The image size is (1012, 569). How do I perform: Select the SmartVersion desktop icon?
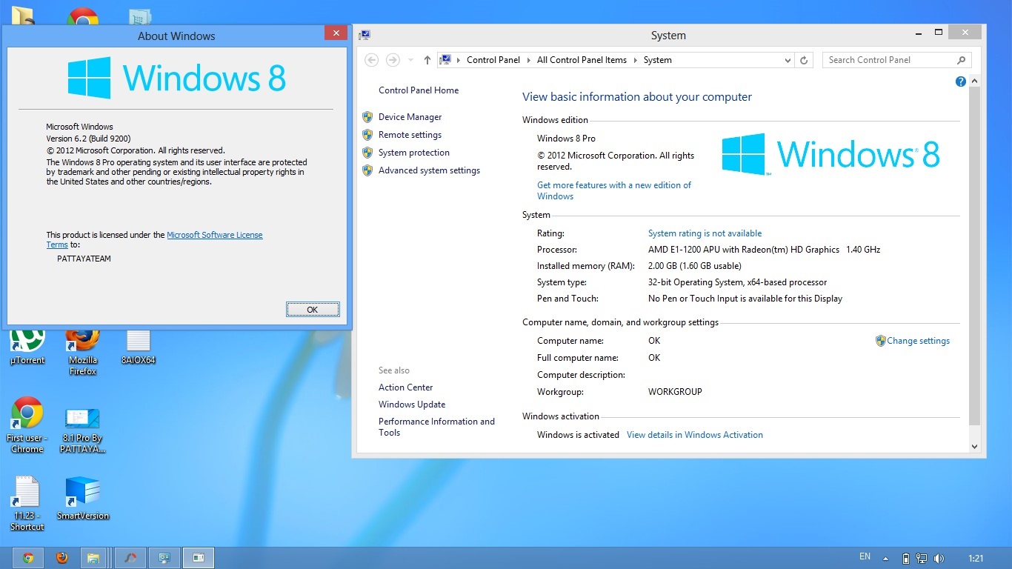click(x=83, y=499)
